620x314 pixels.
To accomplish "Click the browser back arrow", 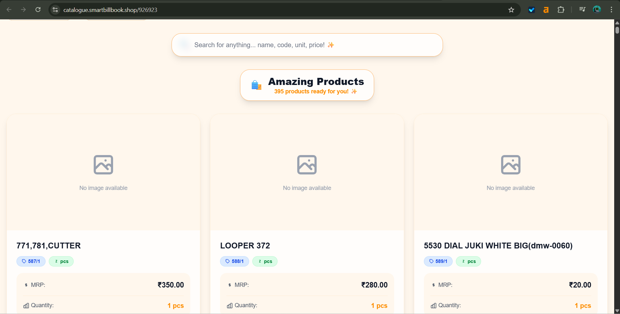I will [x=9, y=10].
